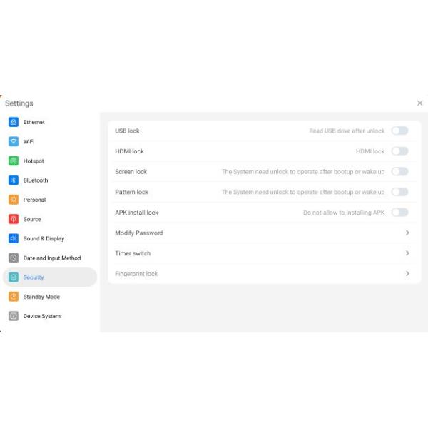428x428 pixels.
Task: Go to Device System menu item
Action: [41, 316]
